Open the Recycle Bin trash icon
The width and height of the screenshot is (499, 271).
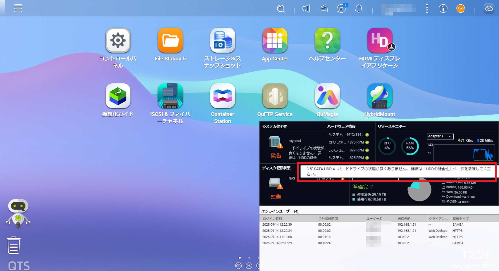[13, 245]
